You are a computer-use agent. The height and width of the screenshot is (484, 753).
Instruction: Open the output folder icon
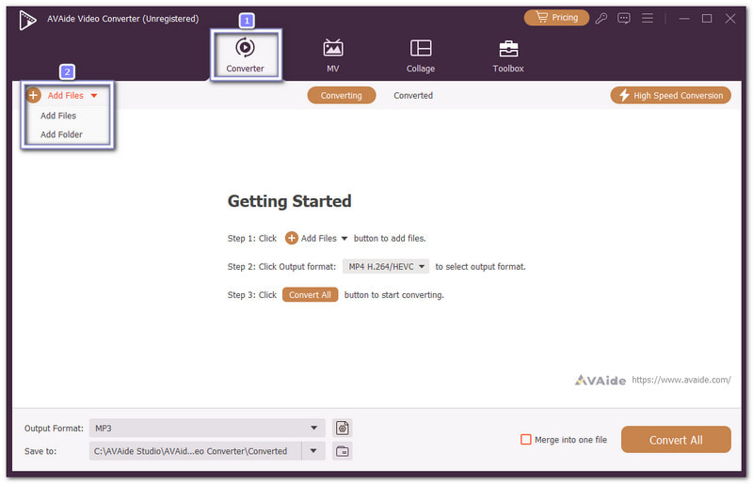[x=343, y=451]
